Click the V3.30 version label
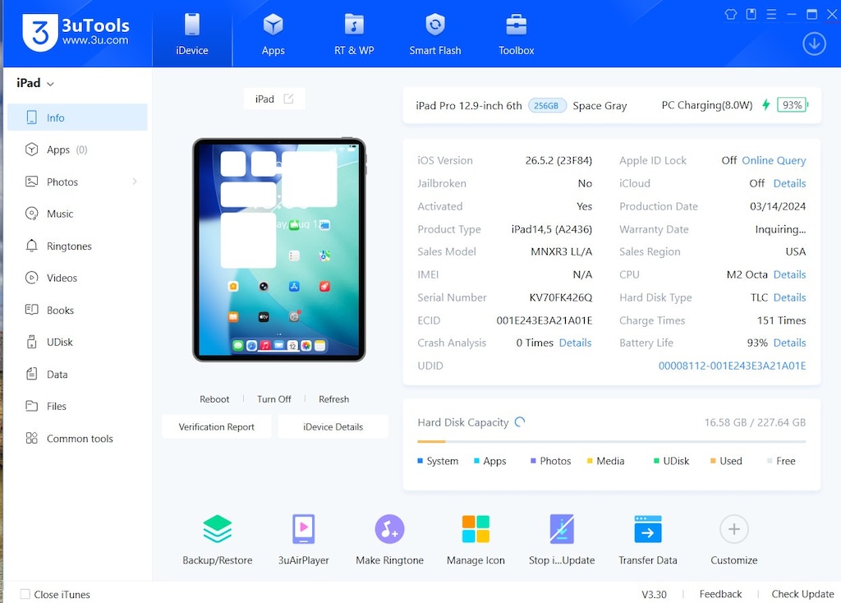This screenshot has height=603, width=841. point(654,595)
